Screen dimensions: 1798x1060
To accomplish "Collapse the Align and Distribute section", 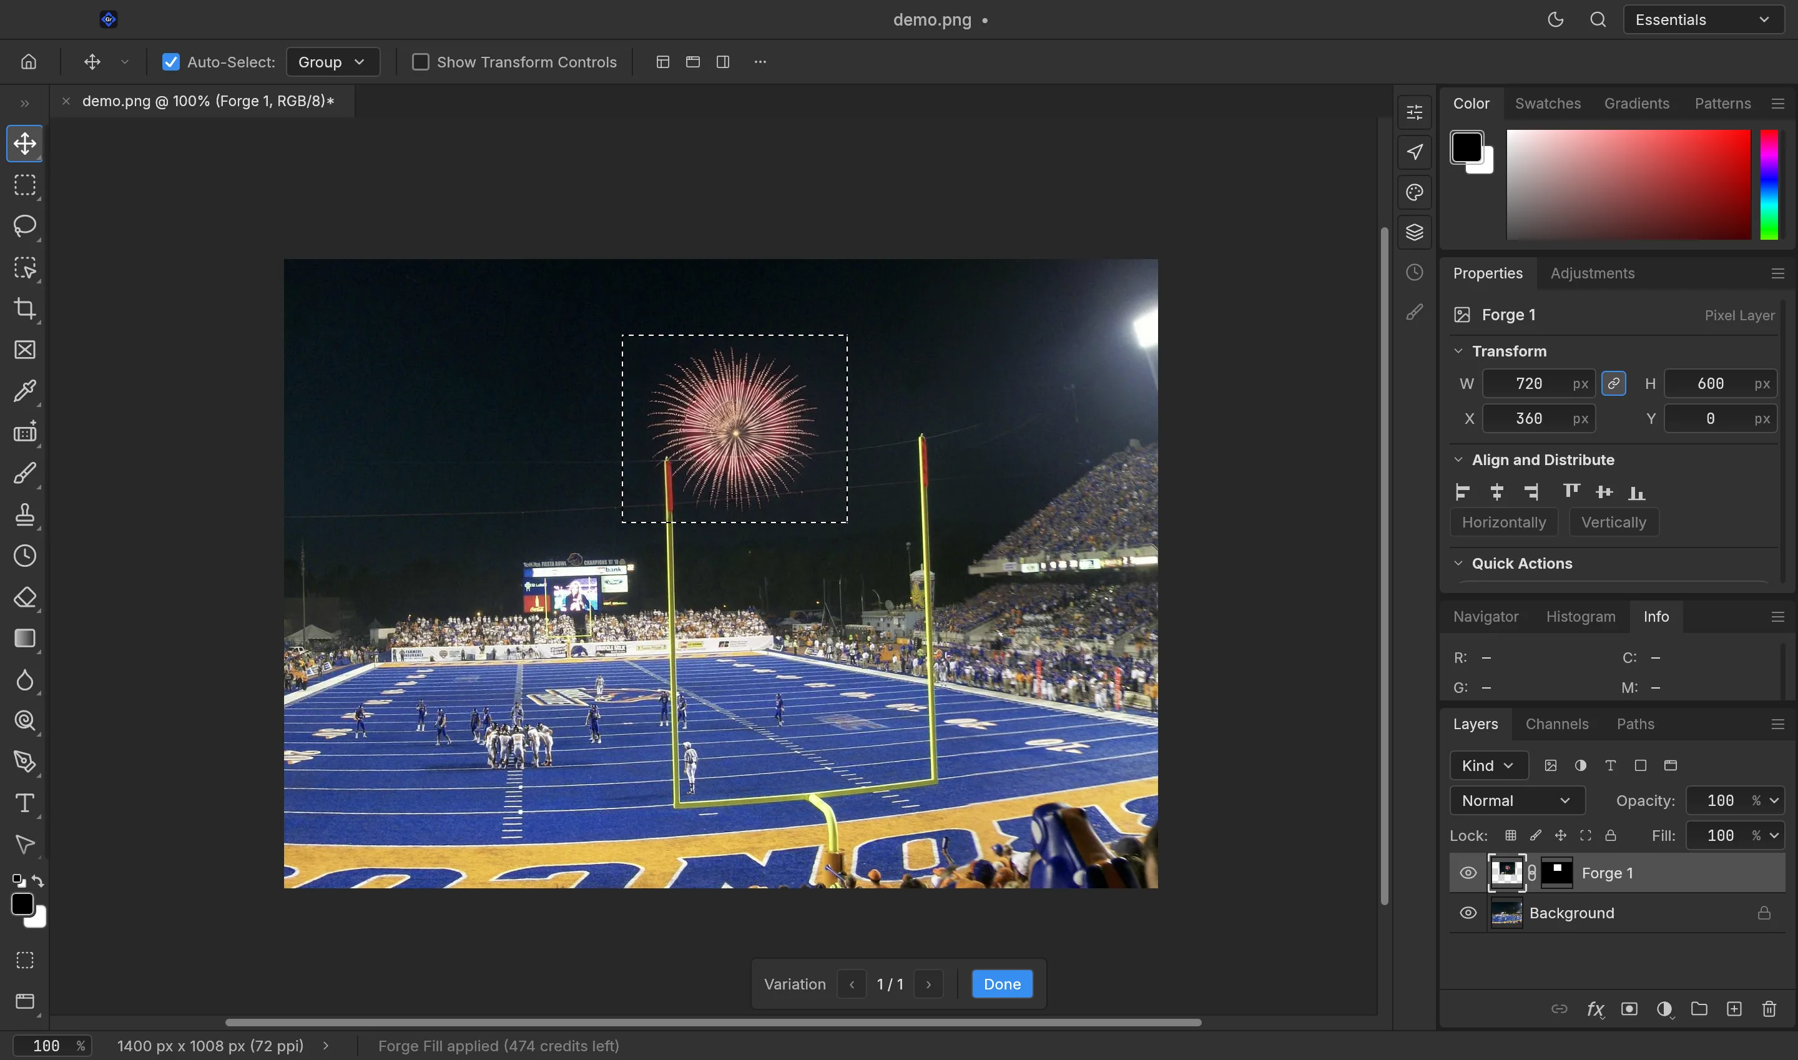I will pyautogui.click(x=1458, y=460).
